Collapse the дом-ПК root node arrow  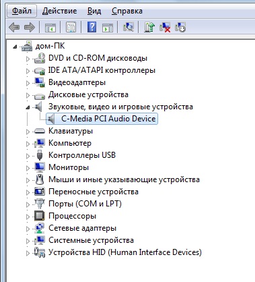(15, 47)
